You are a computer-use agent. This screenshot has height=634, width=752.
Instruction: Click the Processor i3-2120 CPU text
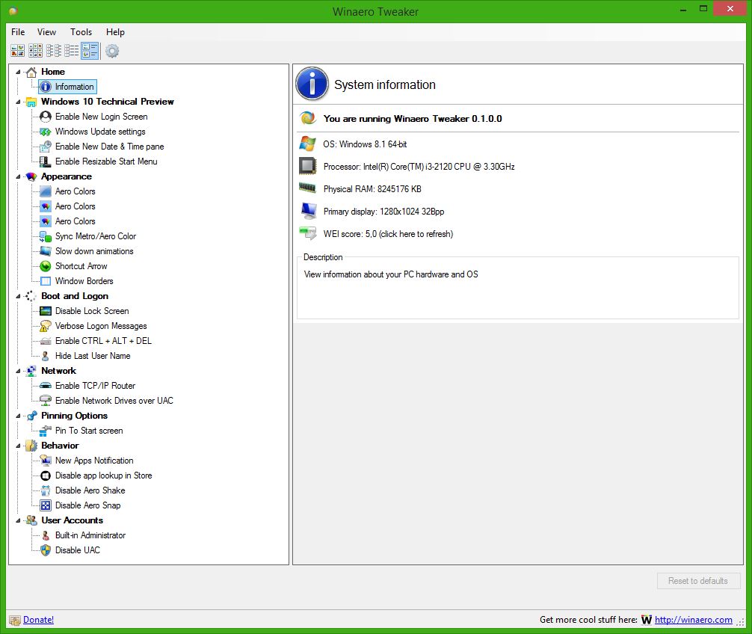pyautogui.click(x=419, y=167)
